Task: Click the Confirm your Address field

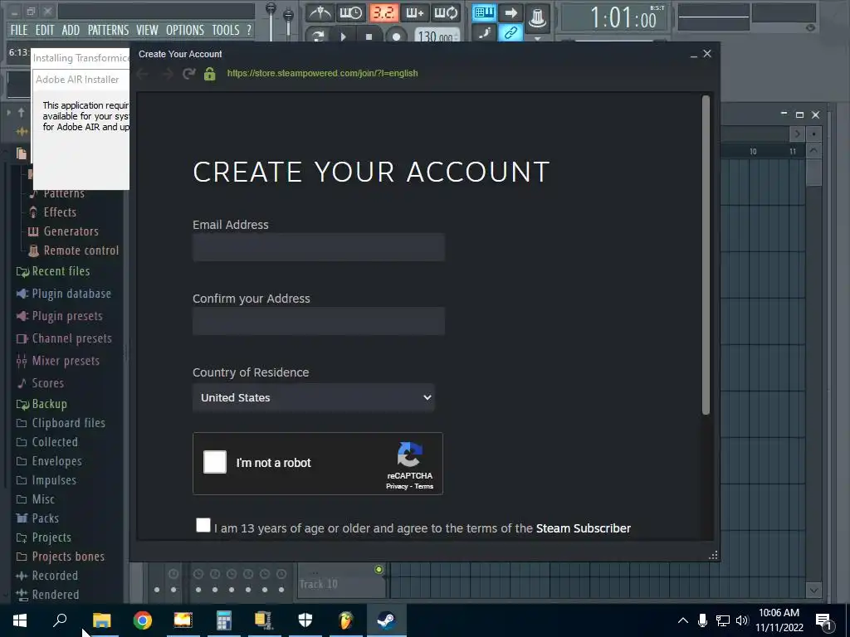Action: tap(319, 321)
